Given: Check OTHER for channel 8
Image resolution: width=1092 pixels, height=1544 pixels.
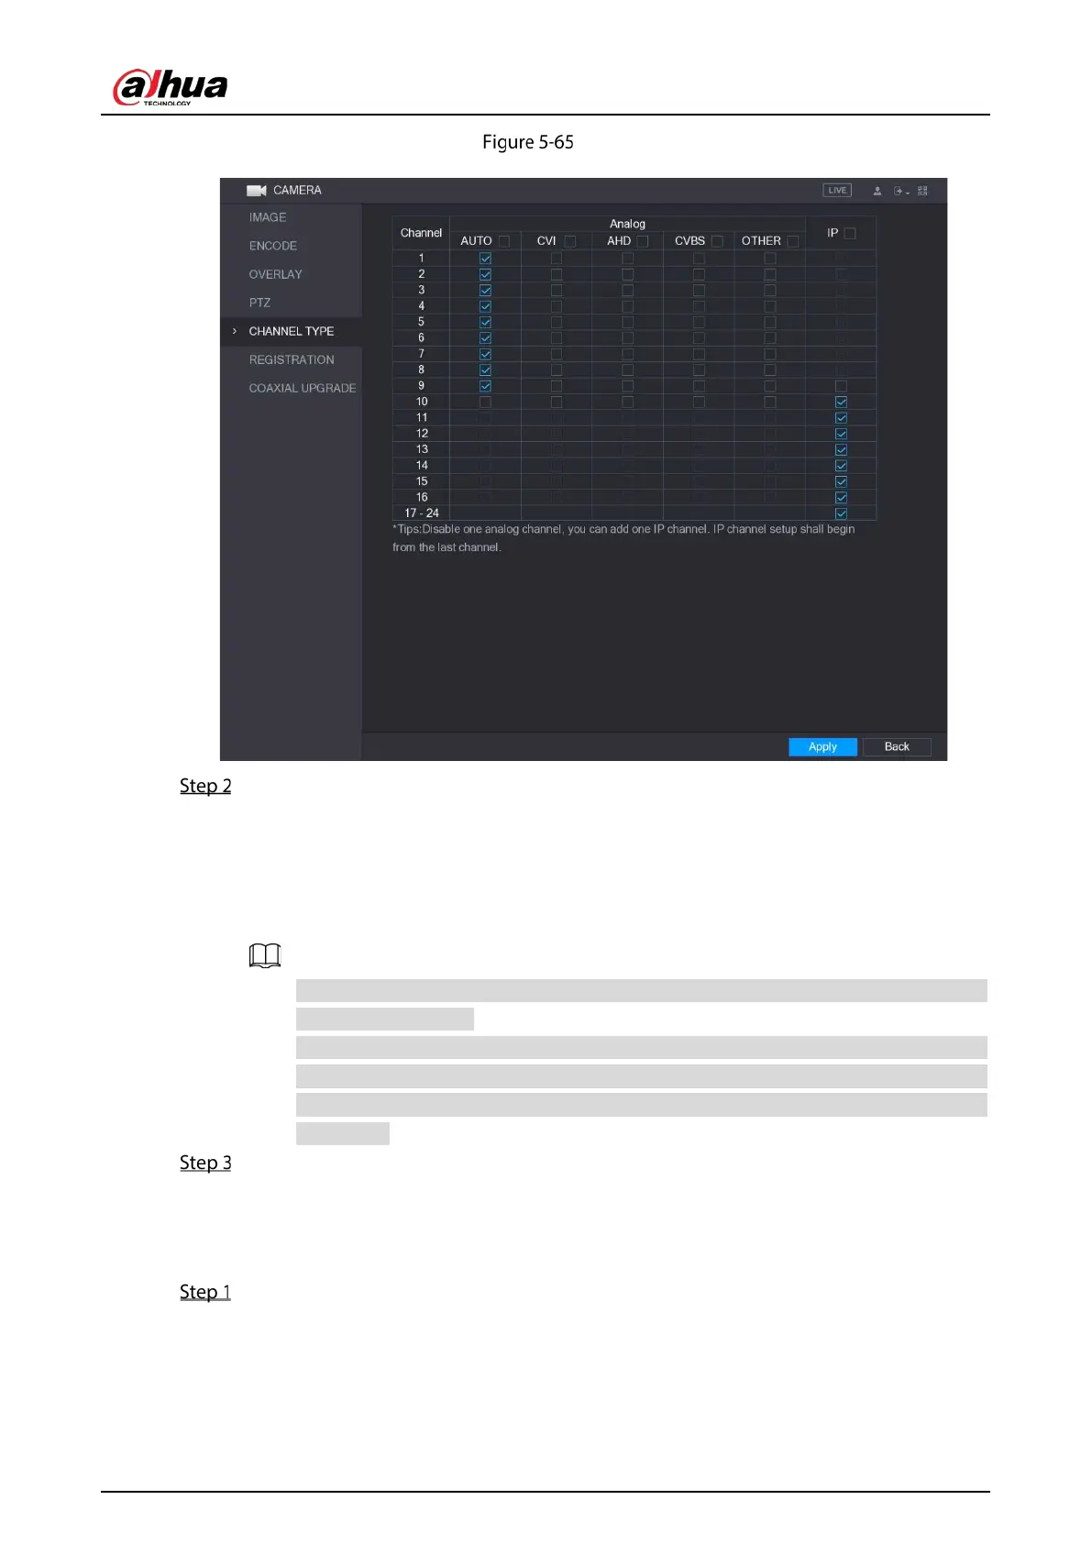Looking at the screenshot, I should (x=770, y=369).
